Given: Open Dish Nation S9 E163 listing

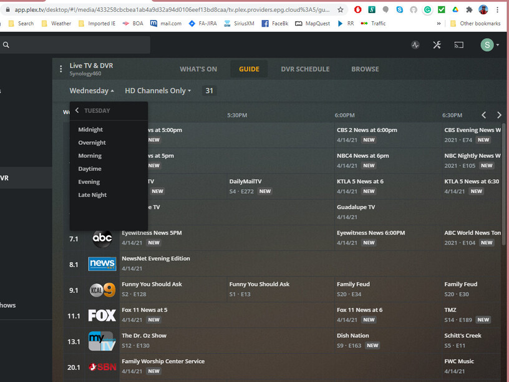Looking at the screenshot, I should click(x=388, y=340).
